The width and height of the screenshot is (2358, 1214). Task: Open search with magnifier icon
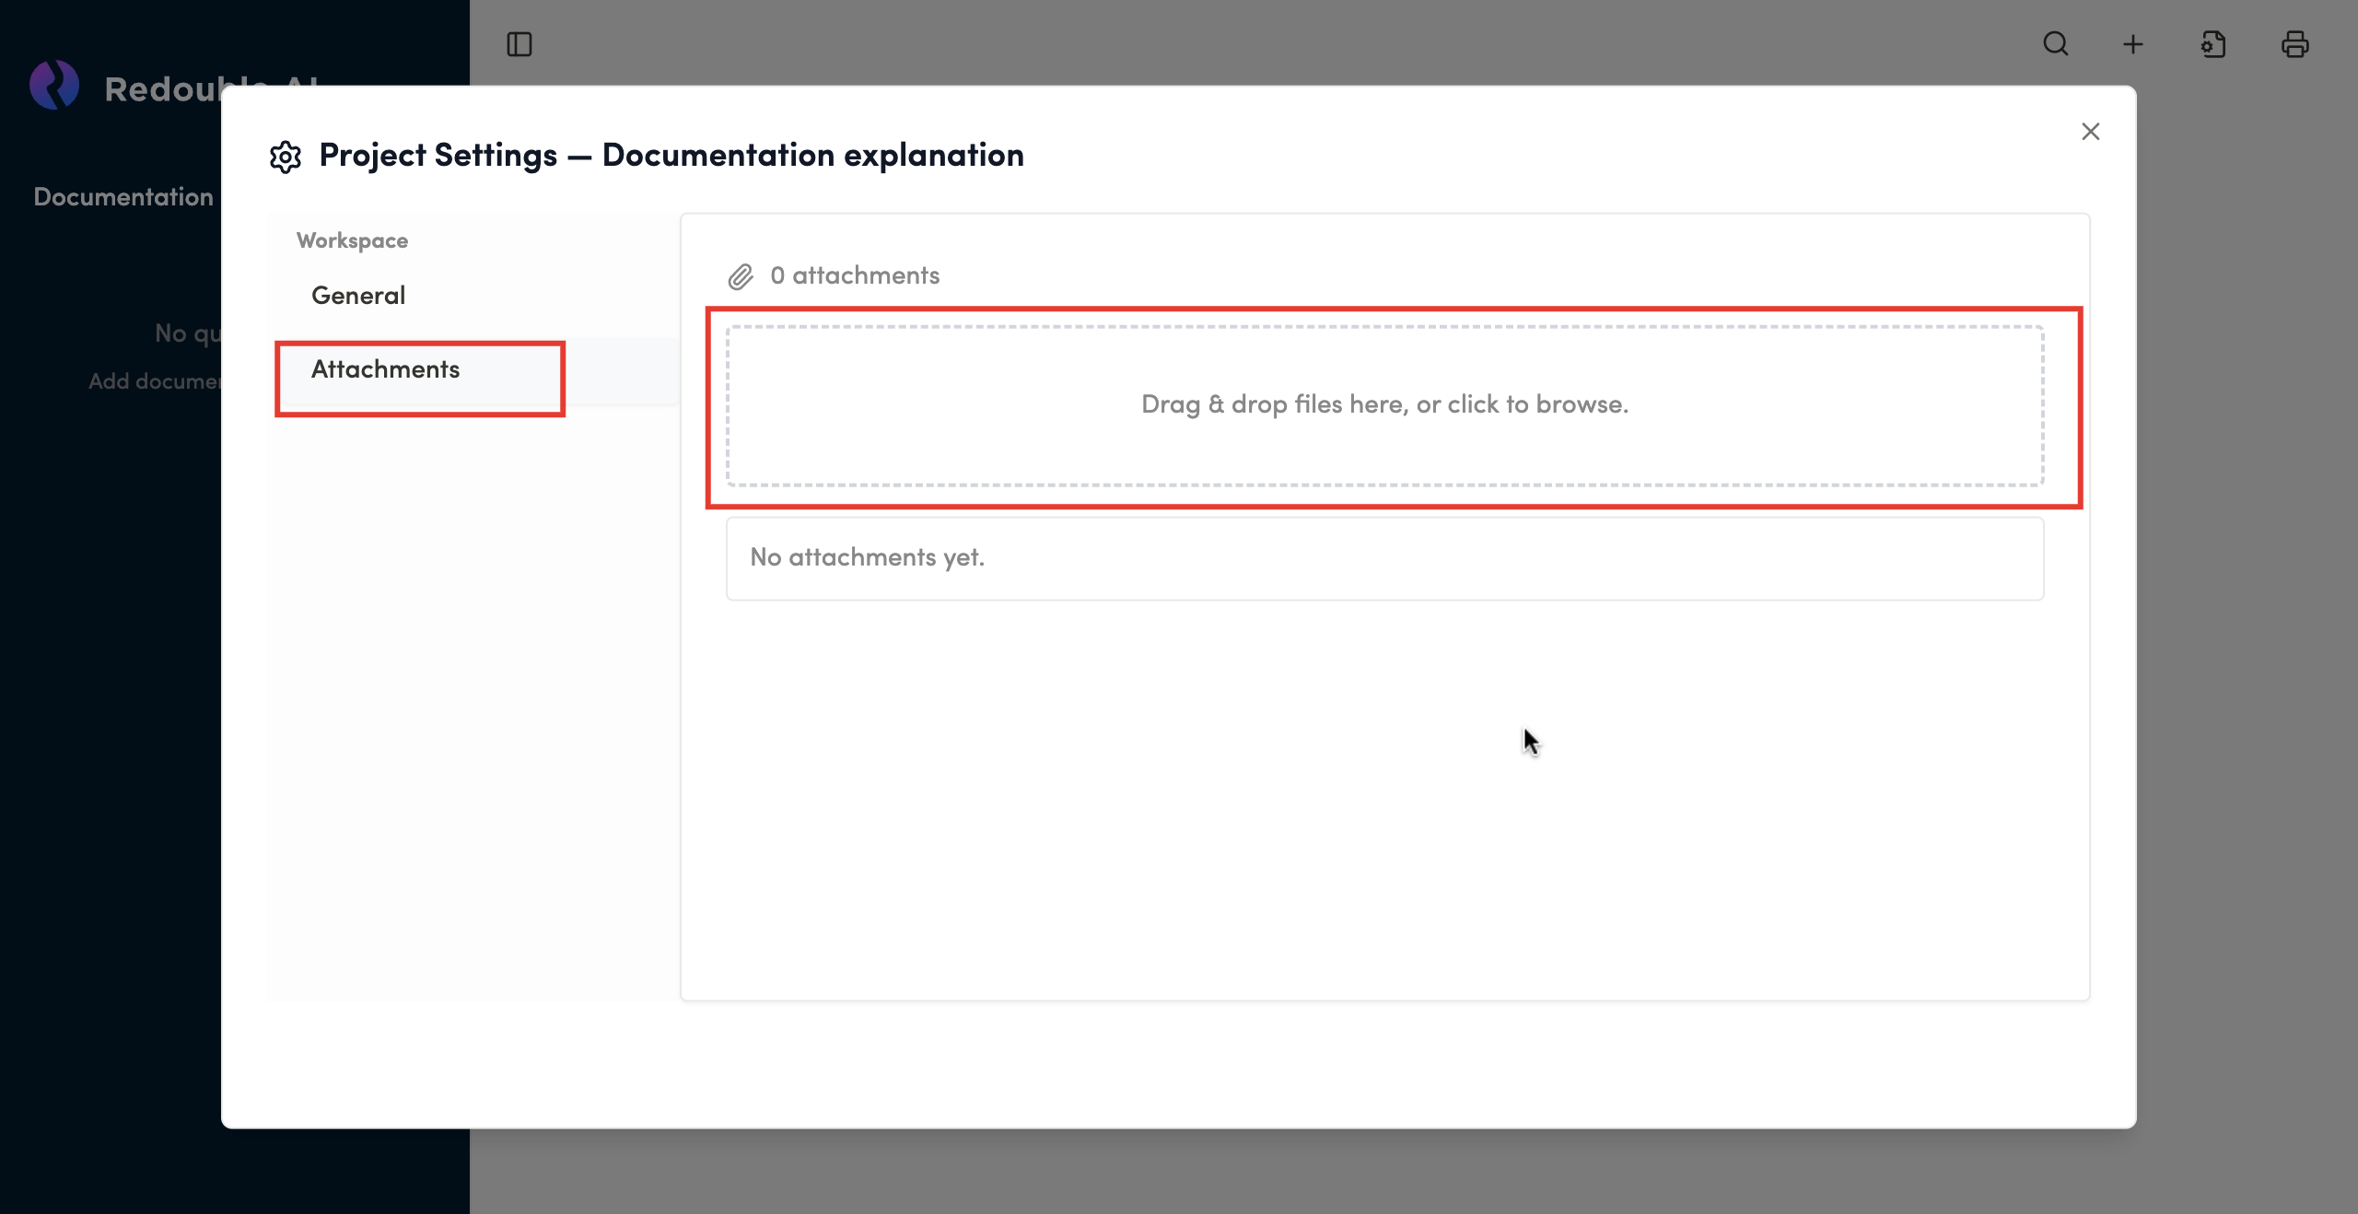pos(2055,44)
